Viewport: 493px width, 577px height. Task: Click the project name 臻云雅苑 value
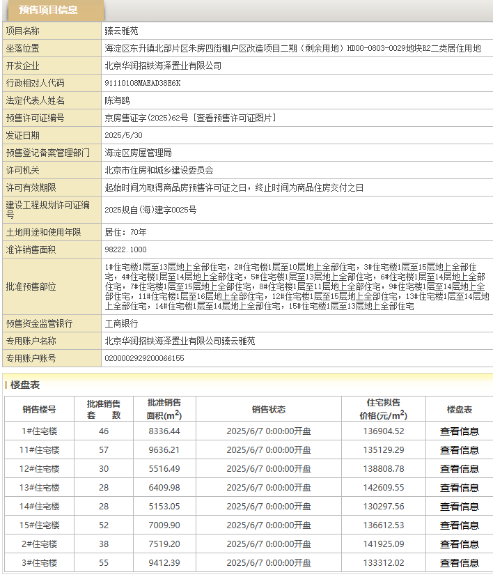122,31
